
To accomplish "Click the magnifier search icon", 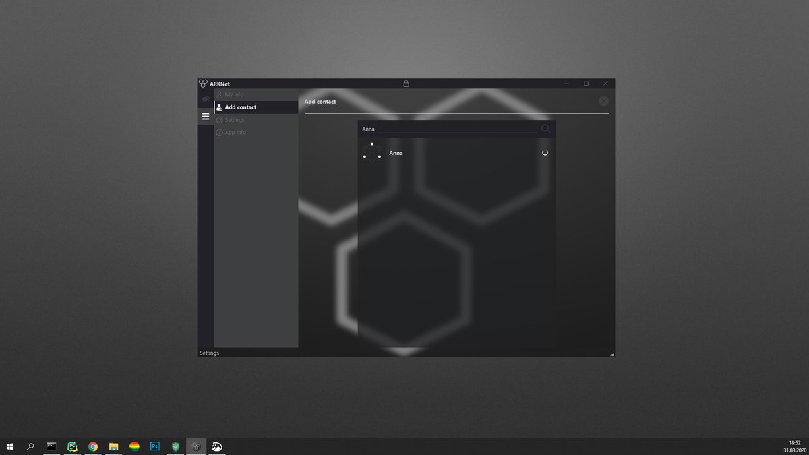I will 545,128.
